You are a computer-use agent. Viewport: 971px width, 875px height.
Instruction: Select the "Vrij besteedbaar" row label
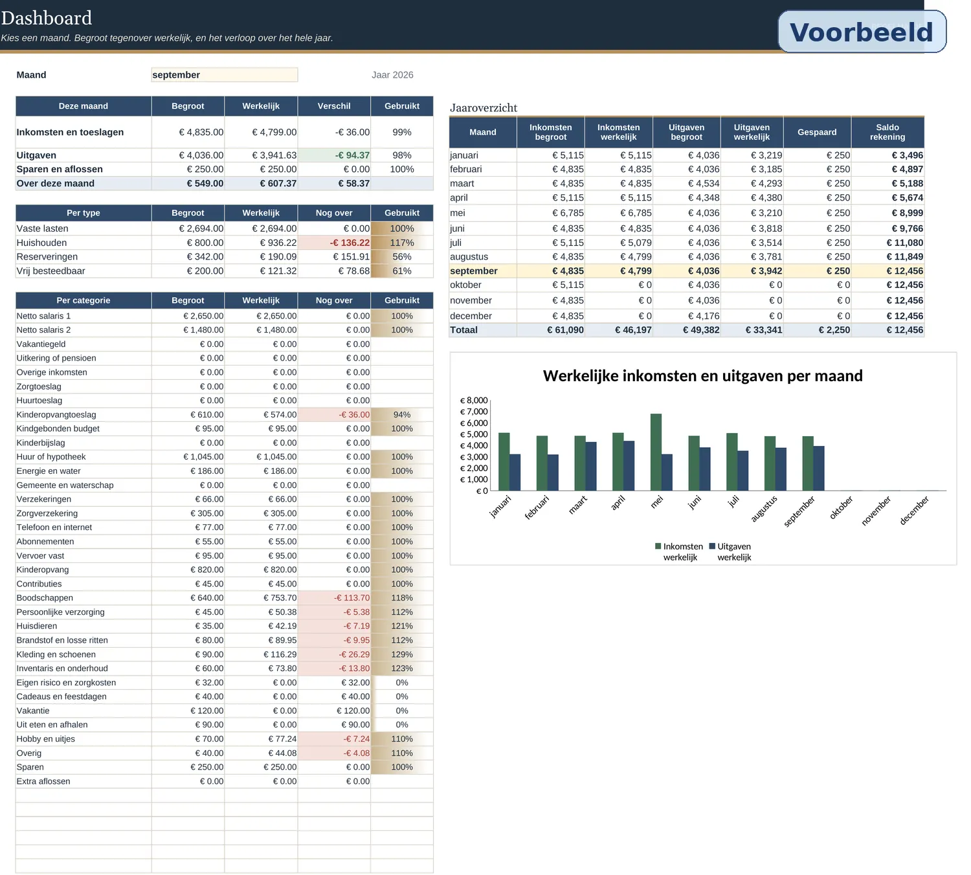tap(51, 271)
